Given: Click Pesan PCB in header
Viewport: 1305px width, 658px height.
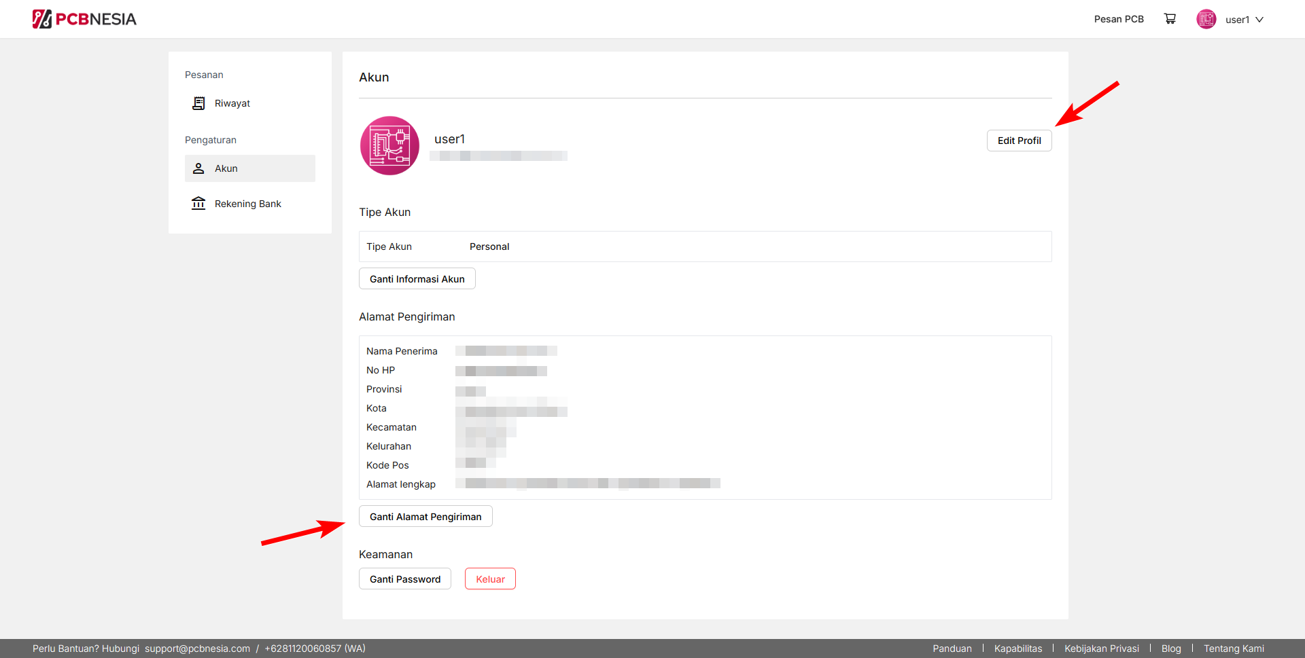Looking at the screenshot, I should 1119,19.
